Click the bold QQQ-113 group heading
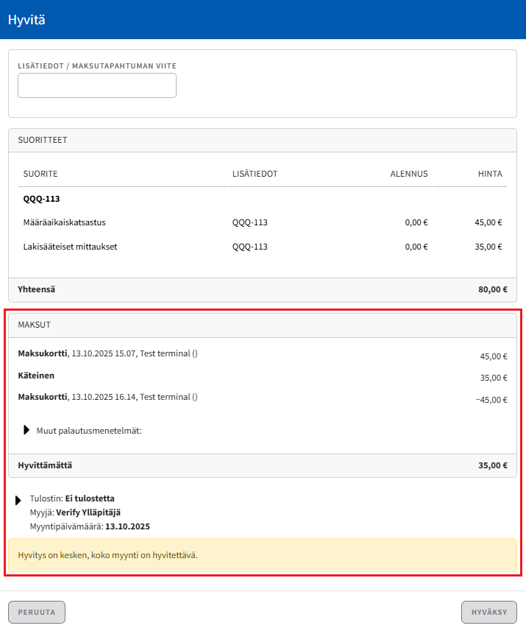This screenshot has height=631, width=526. coord(42,199)
